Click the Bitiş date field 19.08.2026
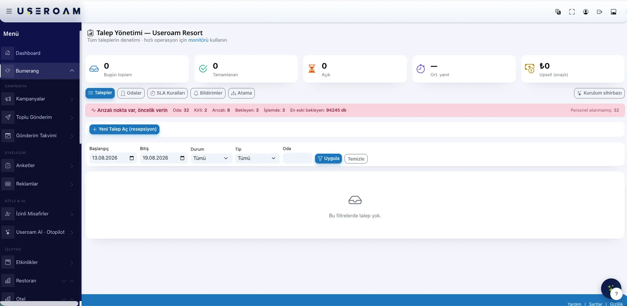This screenshot has width=627, height=306. (x=163, y=158)
